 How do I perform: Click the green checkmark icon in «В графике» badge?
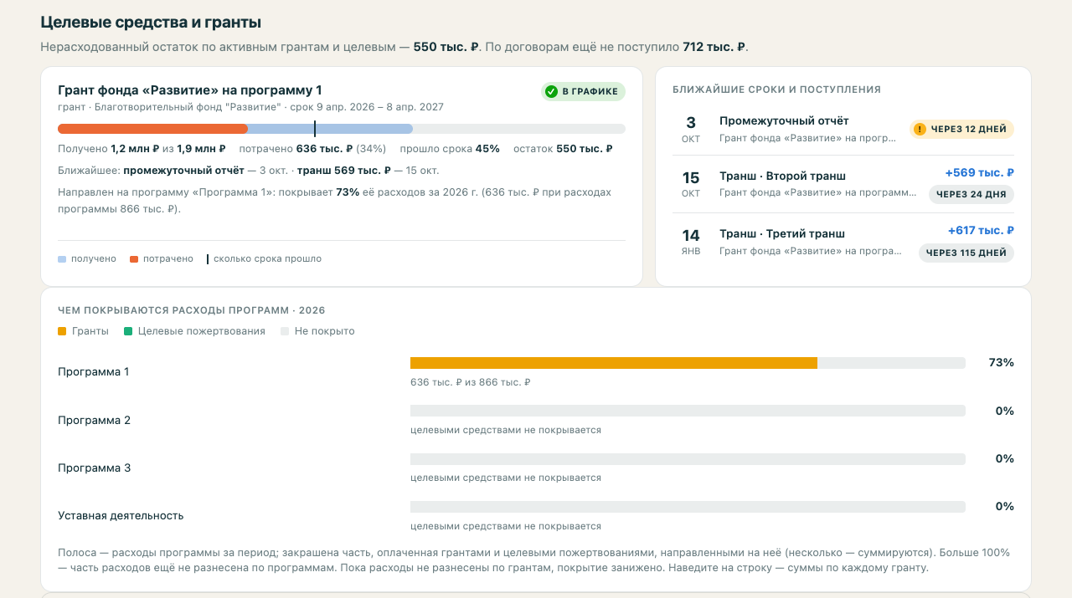coord(551,92)
